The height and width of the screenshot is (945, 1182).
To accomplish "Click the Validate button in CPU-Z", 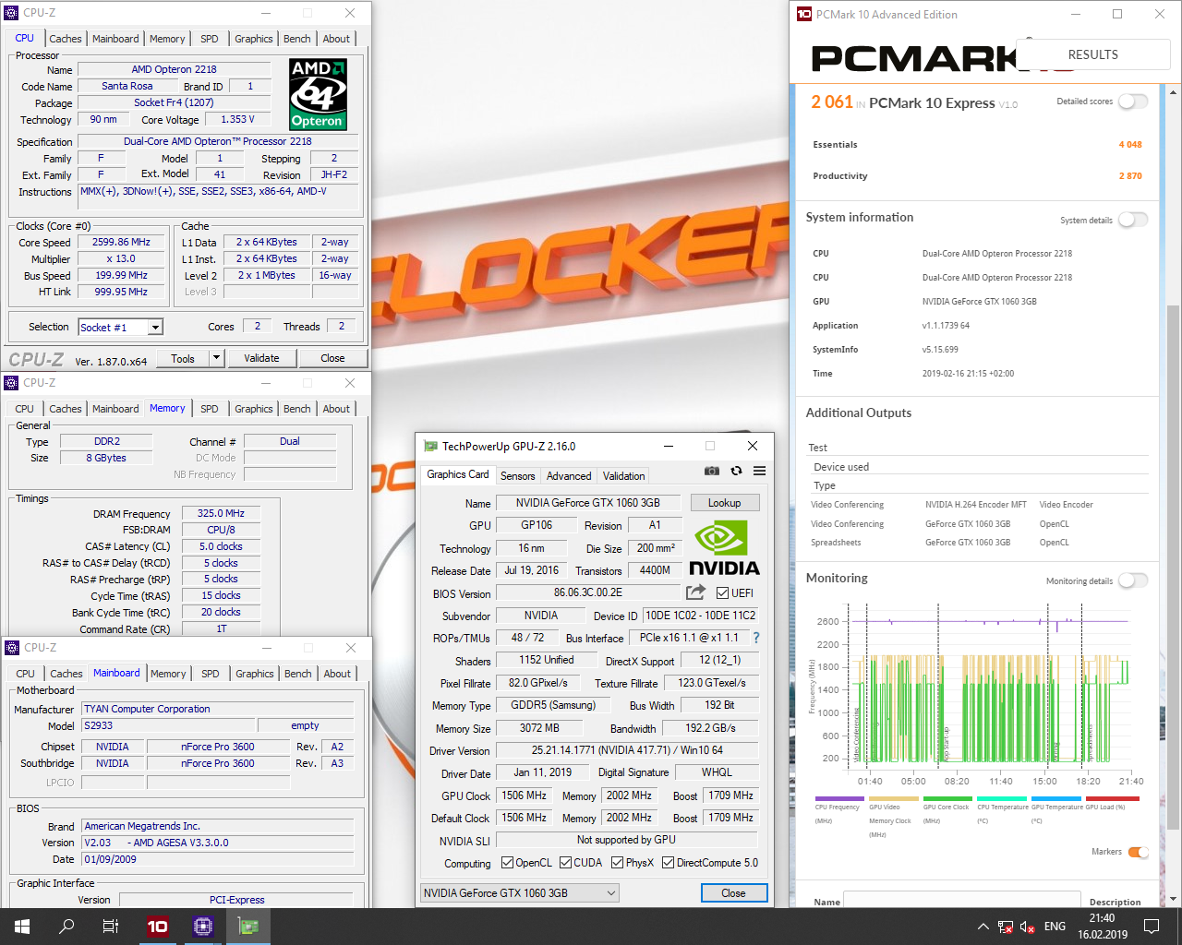I will (x=261, y=358).
